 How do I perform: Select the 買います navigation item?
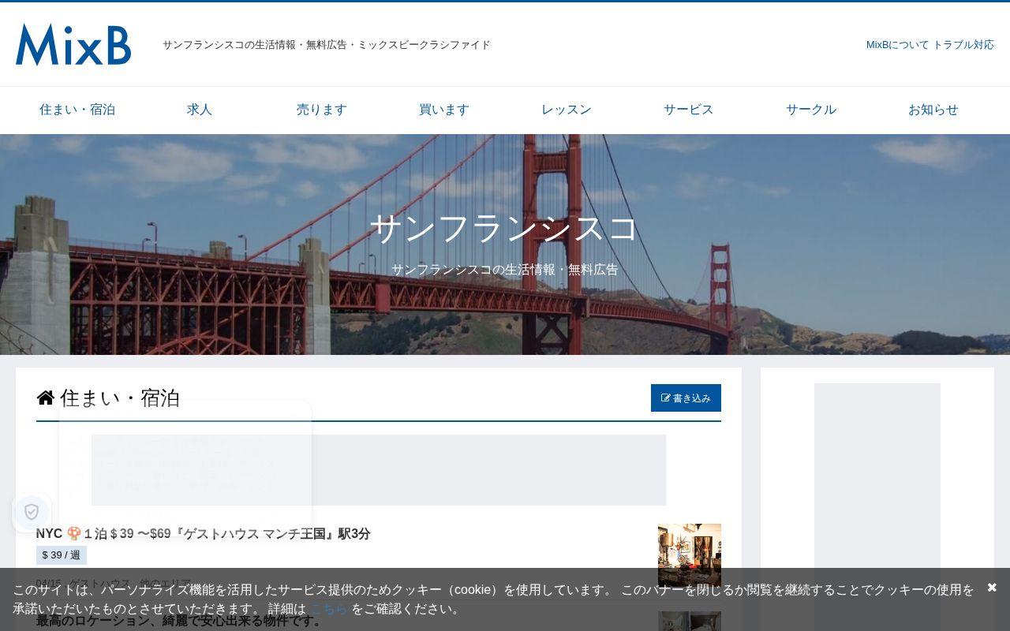click(444, 110)
